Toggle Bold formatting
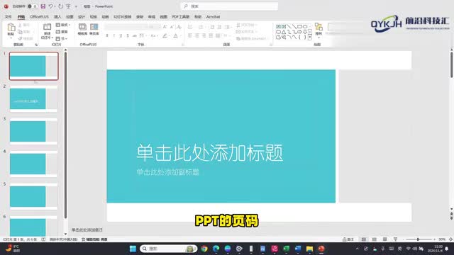This screenshot has width=454, height=255. 107,35
